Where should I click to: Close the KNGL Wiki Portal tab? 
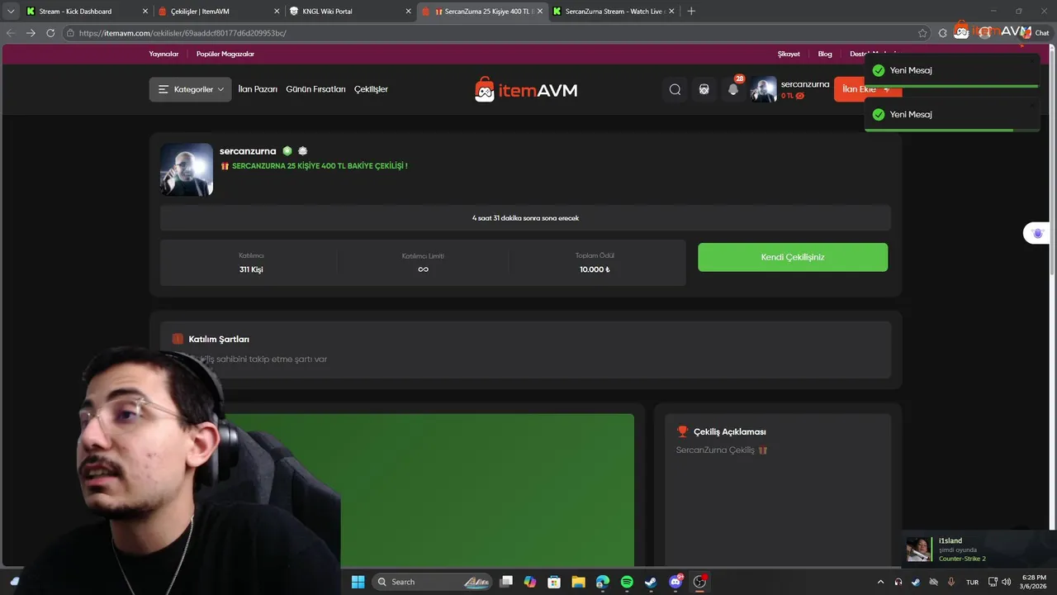[408, 12]
